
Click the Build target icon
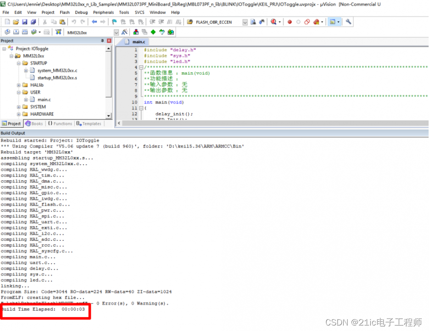coord(16,32)
